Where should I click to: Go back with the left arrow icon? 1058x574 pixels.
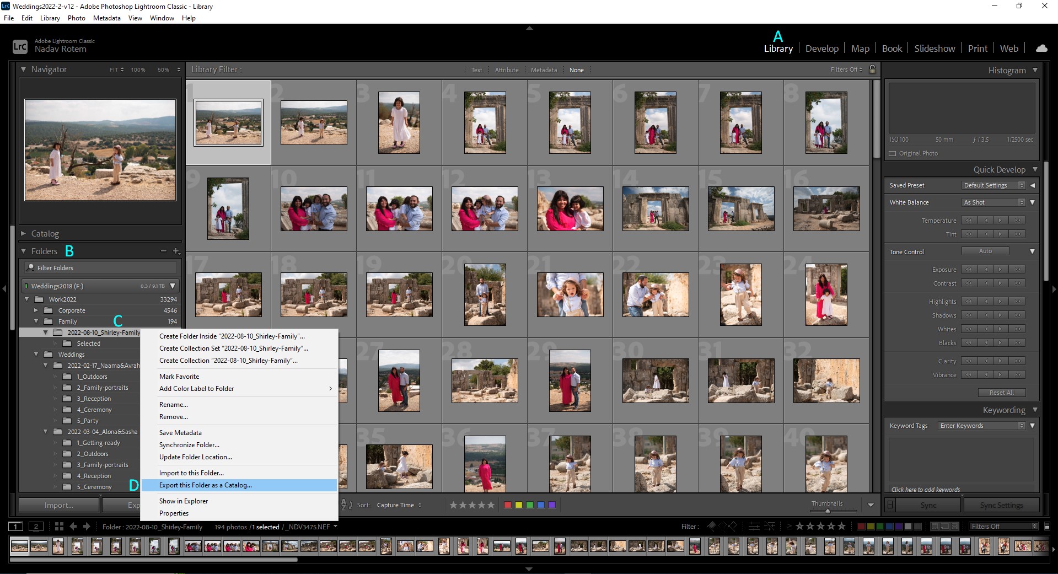[x=73, y=526]
